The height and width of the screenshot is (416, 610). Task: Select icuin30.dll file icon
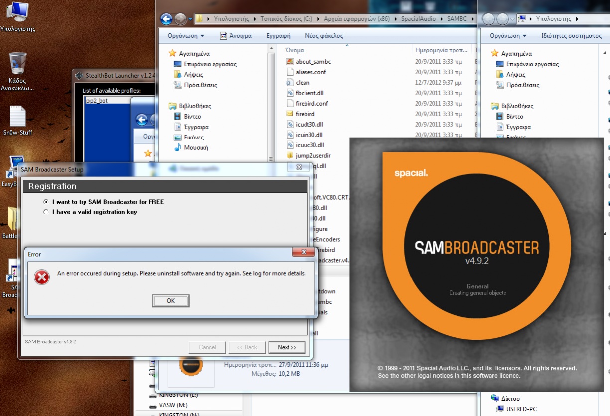point(291,135)
